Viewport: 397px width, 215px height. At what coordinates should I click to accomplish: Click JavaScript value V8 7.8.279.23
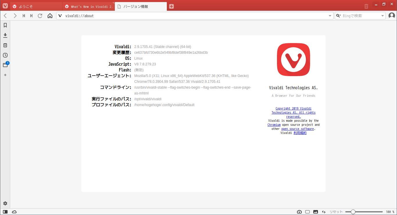click(x=145, y=64)
